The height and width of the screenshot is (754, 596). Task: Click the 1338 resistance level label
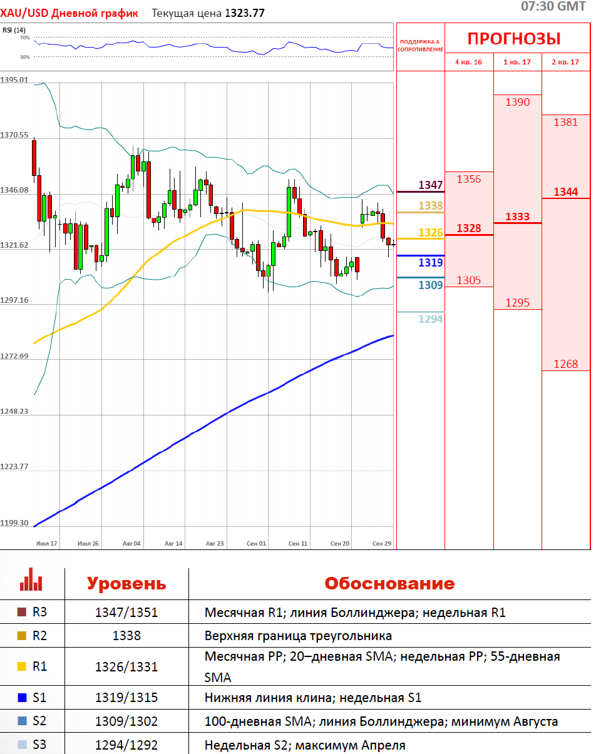tap(431, 206)
